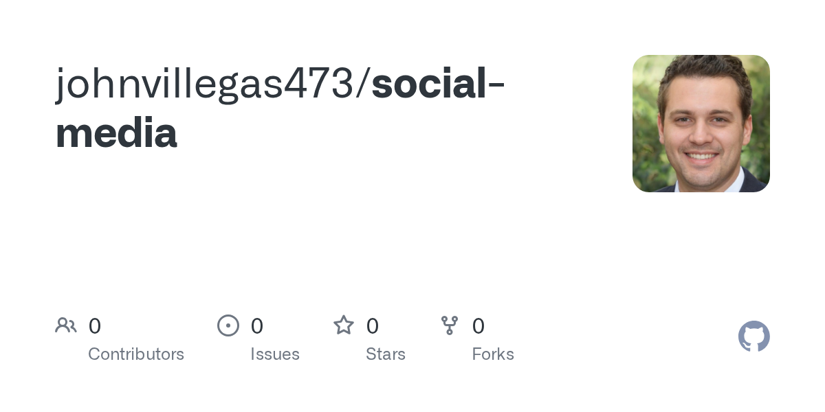Viewport: 825px width, 412px height.
Task: Click the issues count number 0
Action: click(x=257, y=326)
